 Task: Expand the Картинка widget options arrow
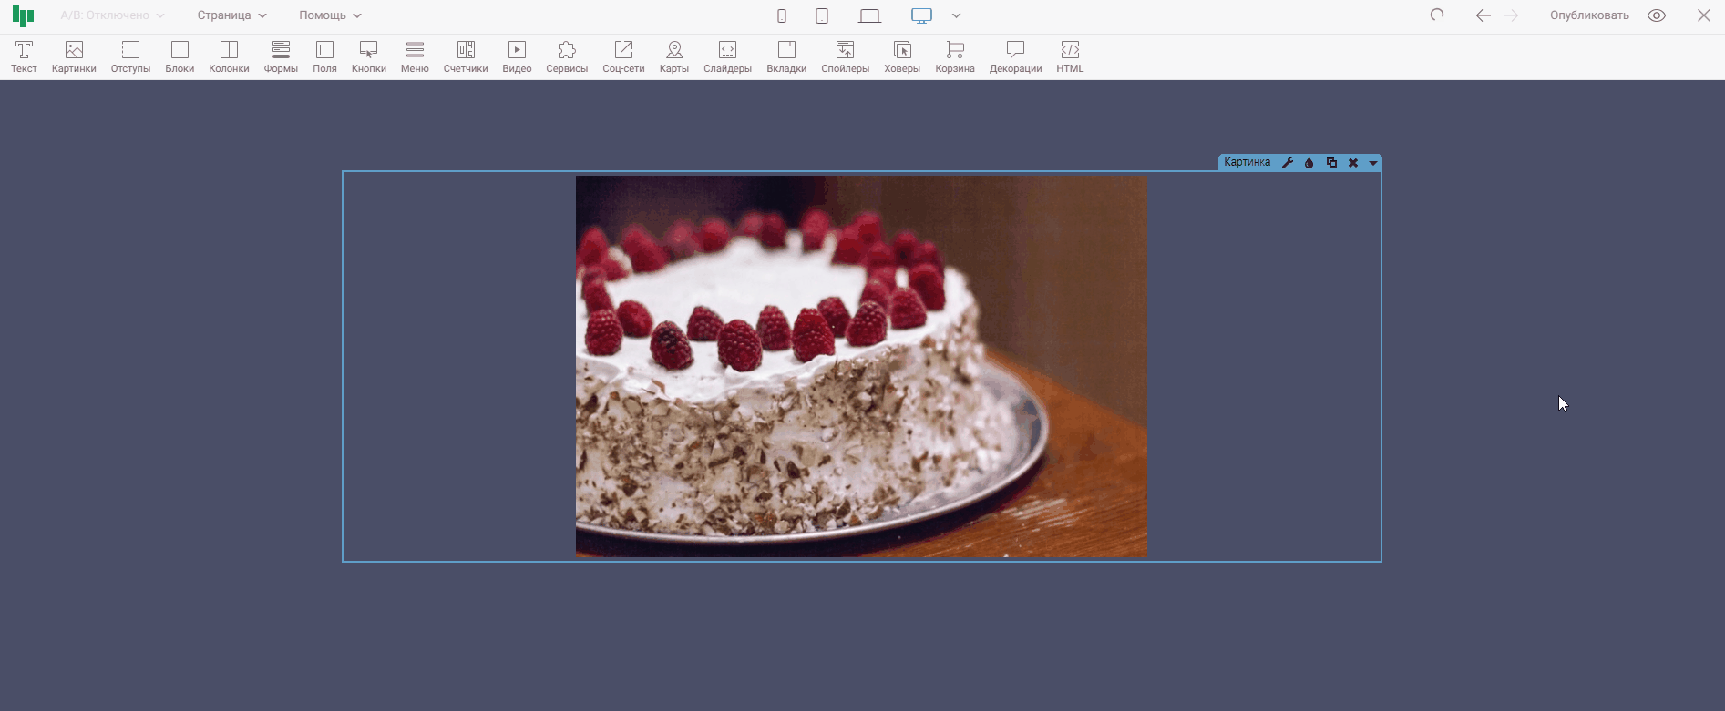tap(1372, 163)
